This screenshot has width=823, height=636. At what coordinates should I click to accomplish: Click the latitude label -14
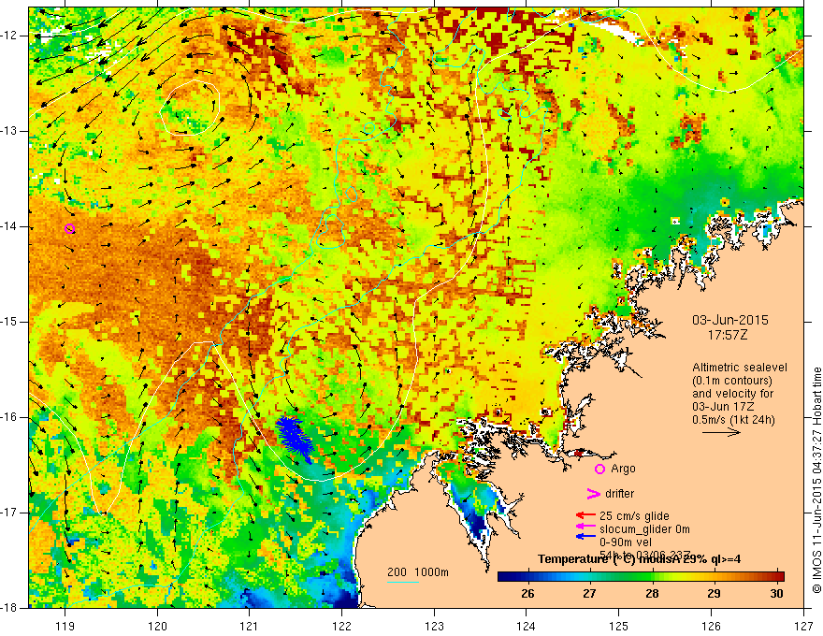click(10, 226)
